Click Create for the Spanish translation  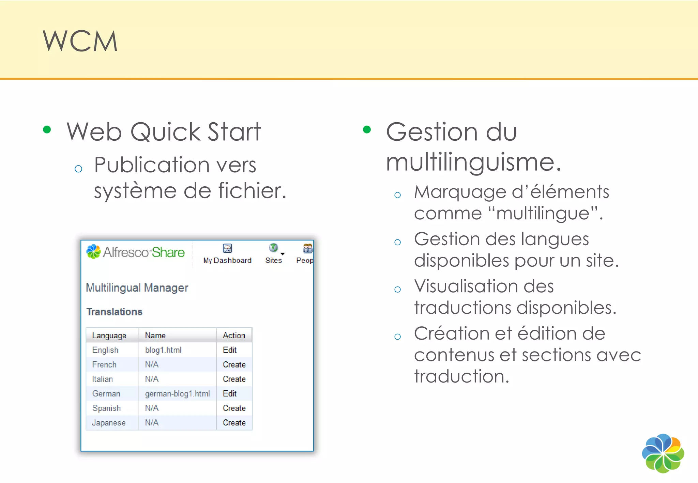coord(234,408)
